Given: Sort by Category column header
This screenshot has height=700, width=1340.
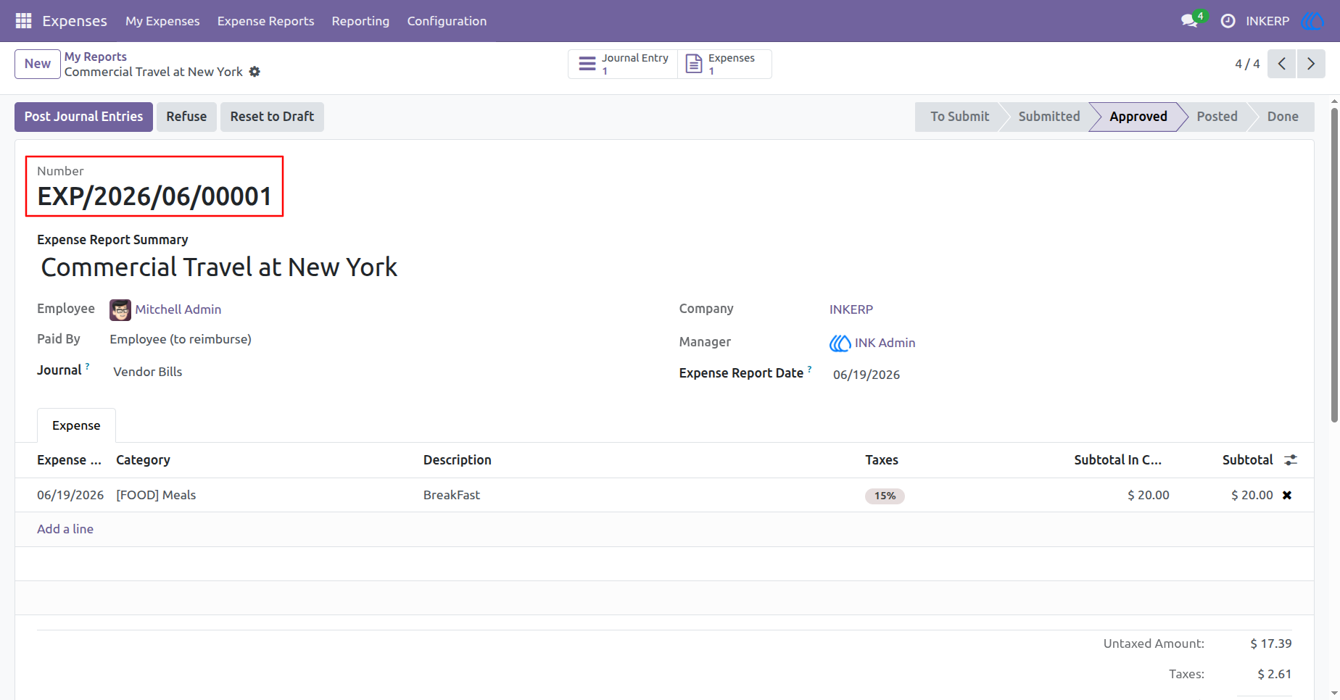Looking at the screenshot, I should 143,460.
